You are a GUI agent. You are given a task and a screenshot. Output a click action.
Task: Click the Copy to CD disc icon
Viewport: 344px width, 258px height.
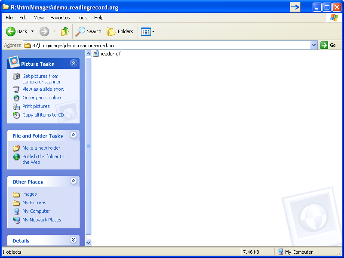(x=16, y=115)
